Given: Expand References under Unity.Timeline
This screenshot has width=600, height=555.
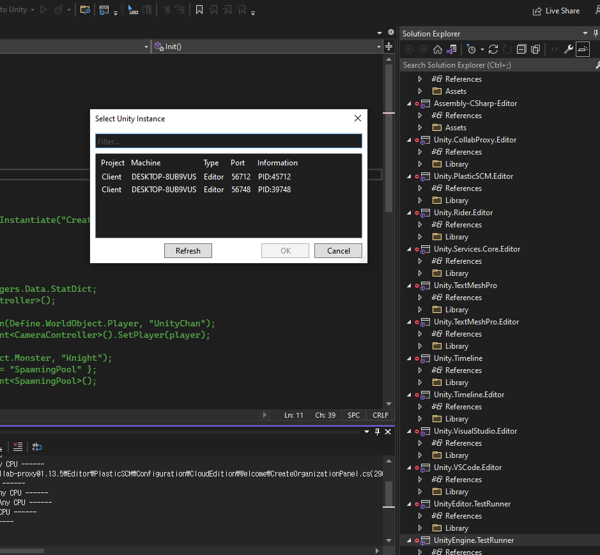Looking at the screenshot, I should coord(420,370).
